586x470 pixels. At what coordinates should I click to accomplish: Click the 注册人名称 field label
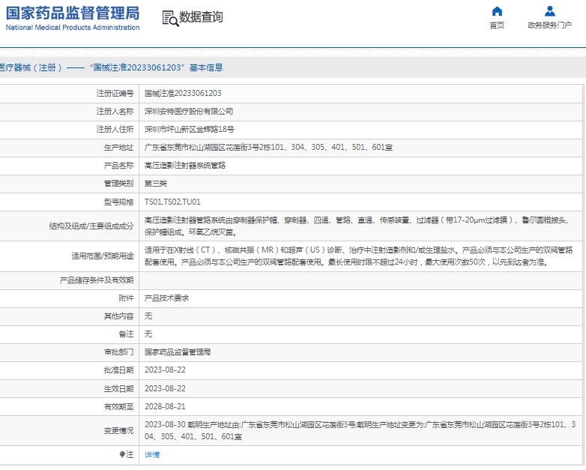115,112
